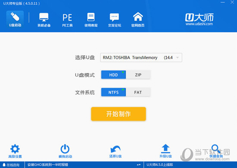This screenshot has height=168, width=237.
Task: Open www.udashi.com link
Action: point(199,24)
